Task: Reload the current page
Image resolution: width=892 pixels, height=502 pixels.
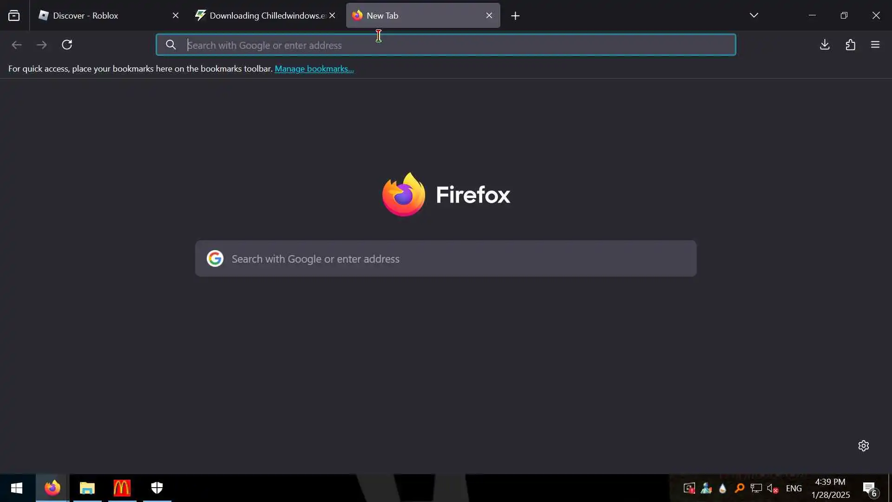Action: pyautogui.click(x=67, y=45)
